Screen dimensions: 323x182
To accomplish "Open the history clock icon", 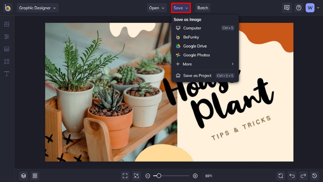I will tap(314, 176).
